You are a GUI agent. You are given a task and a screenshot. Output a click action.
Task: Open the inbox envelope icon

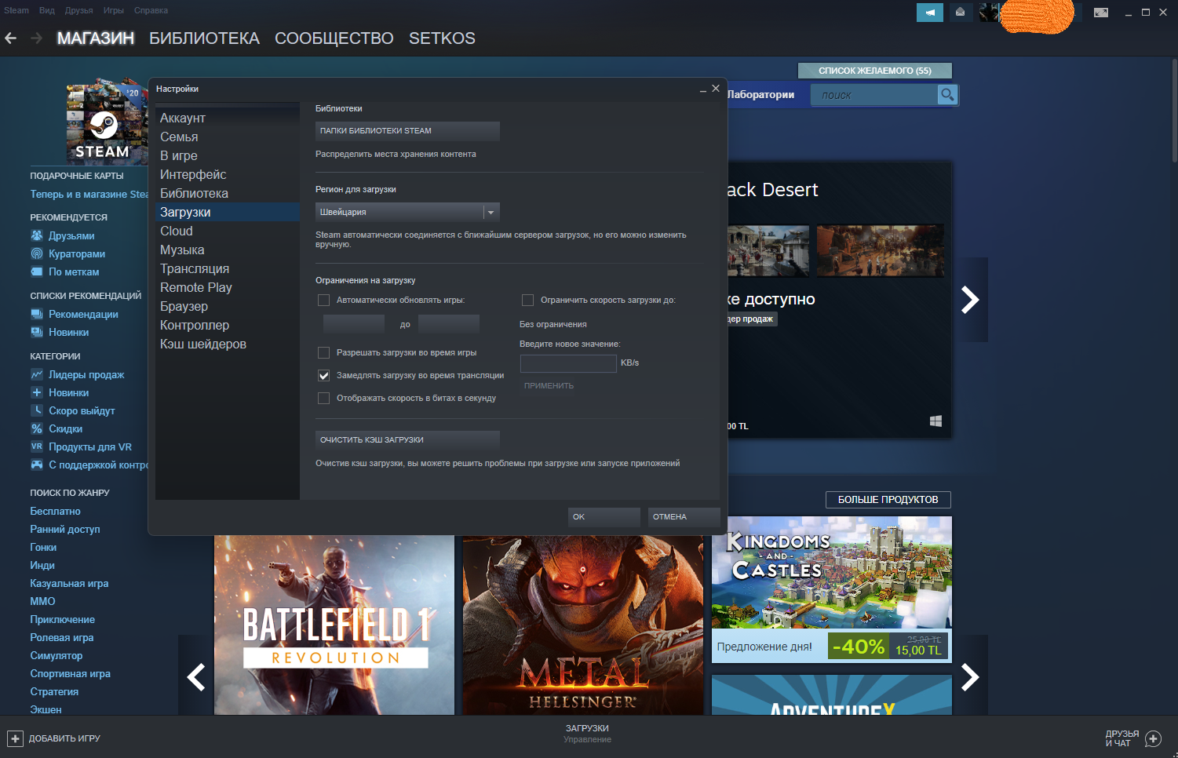pos(960,13)
